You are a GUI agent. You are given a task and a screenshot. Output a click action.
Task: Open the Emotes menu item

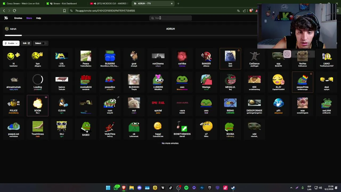[x=18, y=18]
